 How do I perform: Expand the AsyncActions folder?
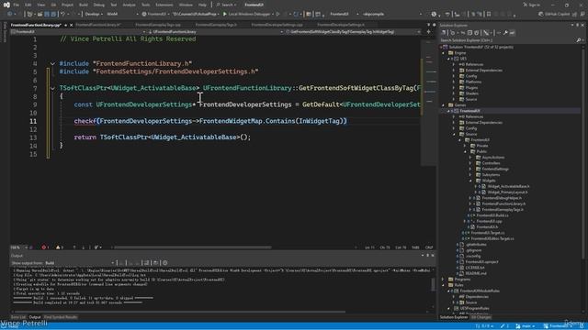(x=471, y=157)
